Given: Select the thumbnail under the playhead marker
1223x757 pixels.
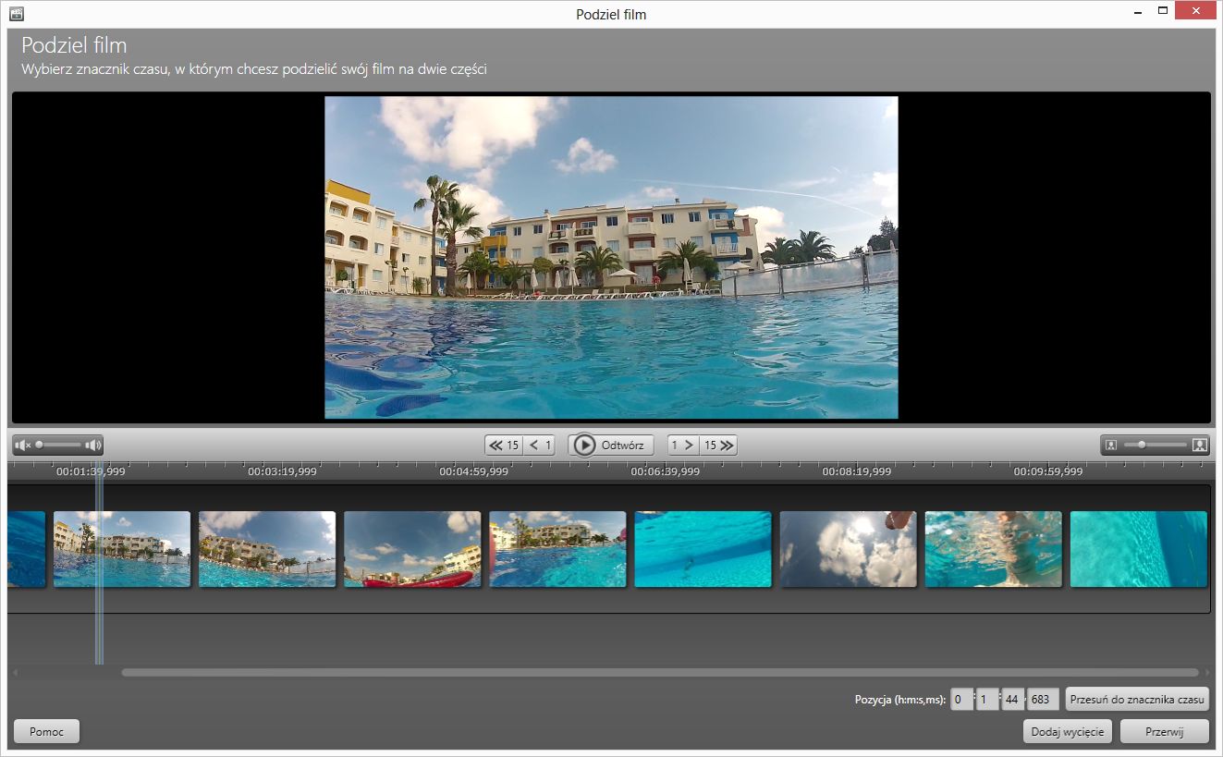Looking at the screenshot, I should (122, 549).
